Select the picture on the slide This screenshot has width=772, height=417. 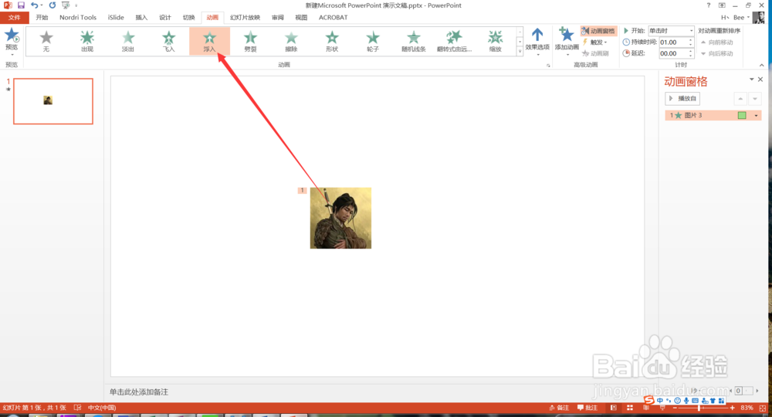[340, 218]
